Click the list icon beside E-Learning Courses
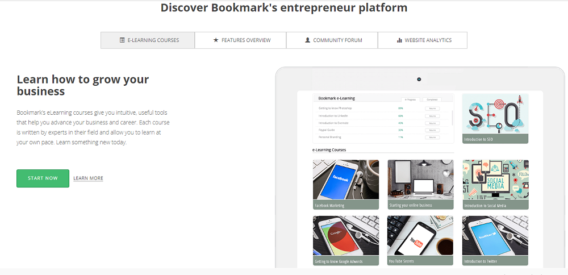This screenshot has width=568, height=275. (x=122, y=40)
